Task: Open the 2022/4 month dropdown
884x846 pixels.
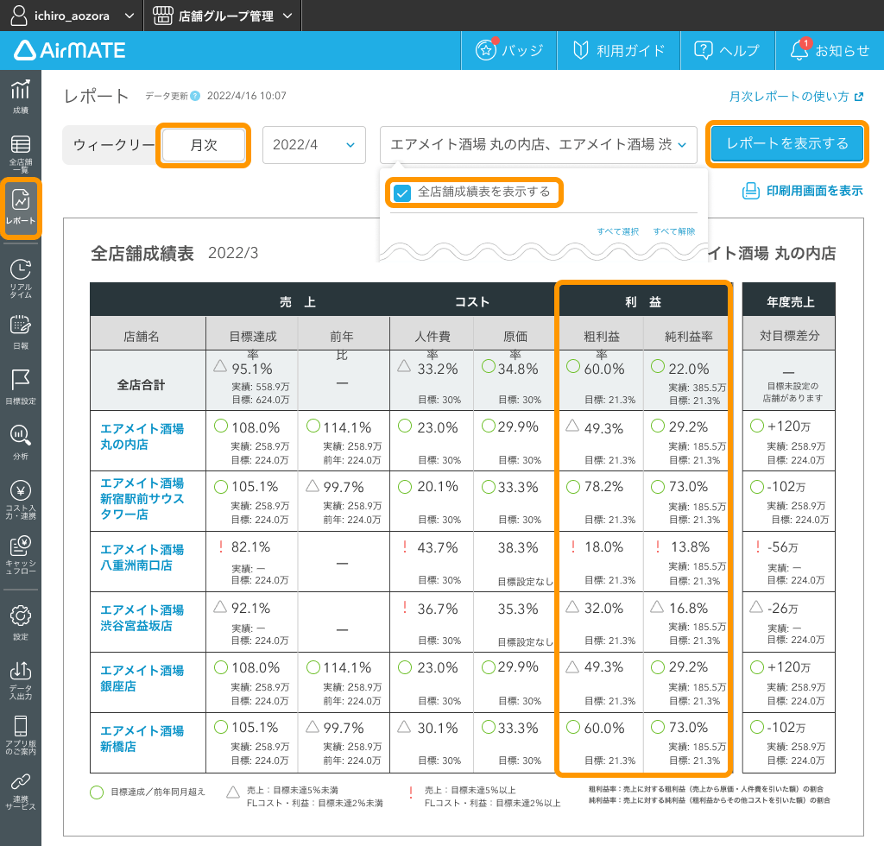Action: pyautogui.click(x=314, y=145)
